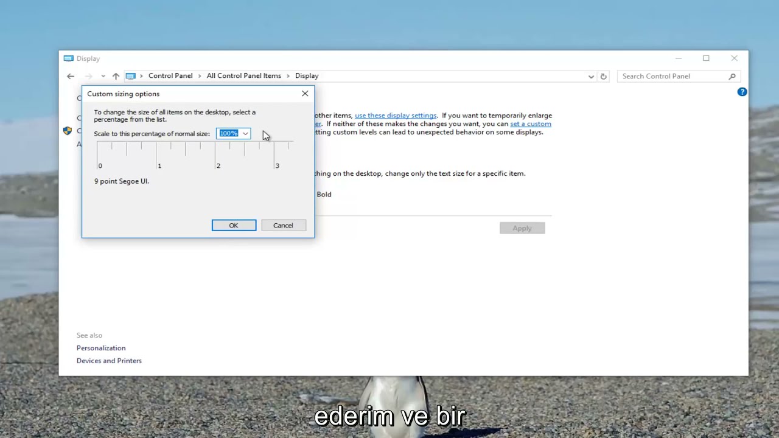The height and width of the screenshot is (438, 779).
Task: Open 'use these display settings' link
Action: coord(396,116)
